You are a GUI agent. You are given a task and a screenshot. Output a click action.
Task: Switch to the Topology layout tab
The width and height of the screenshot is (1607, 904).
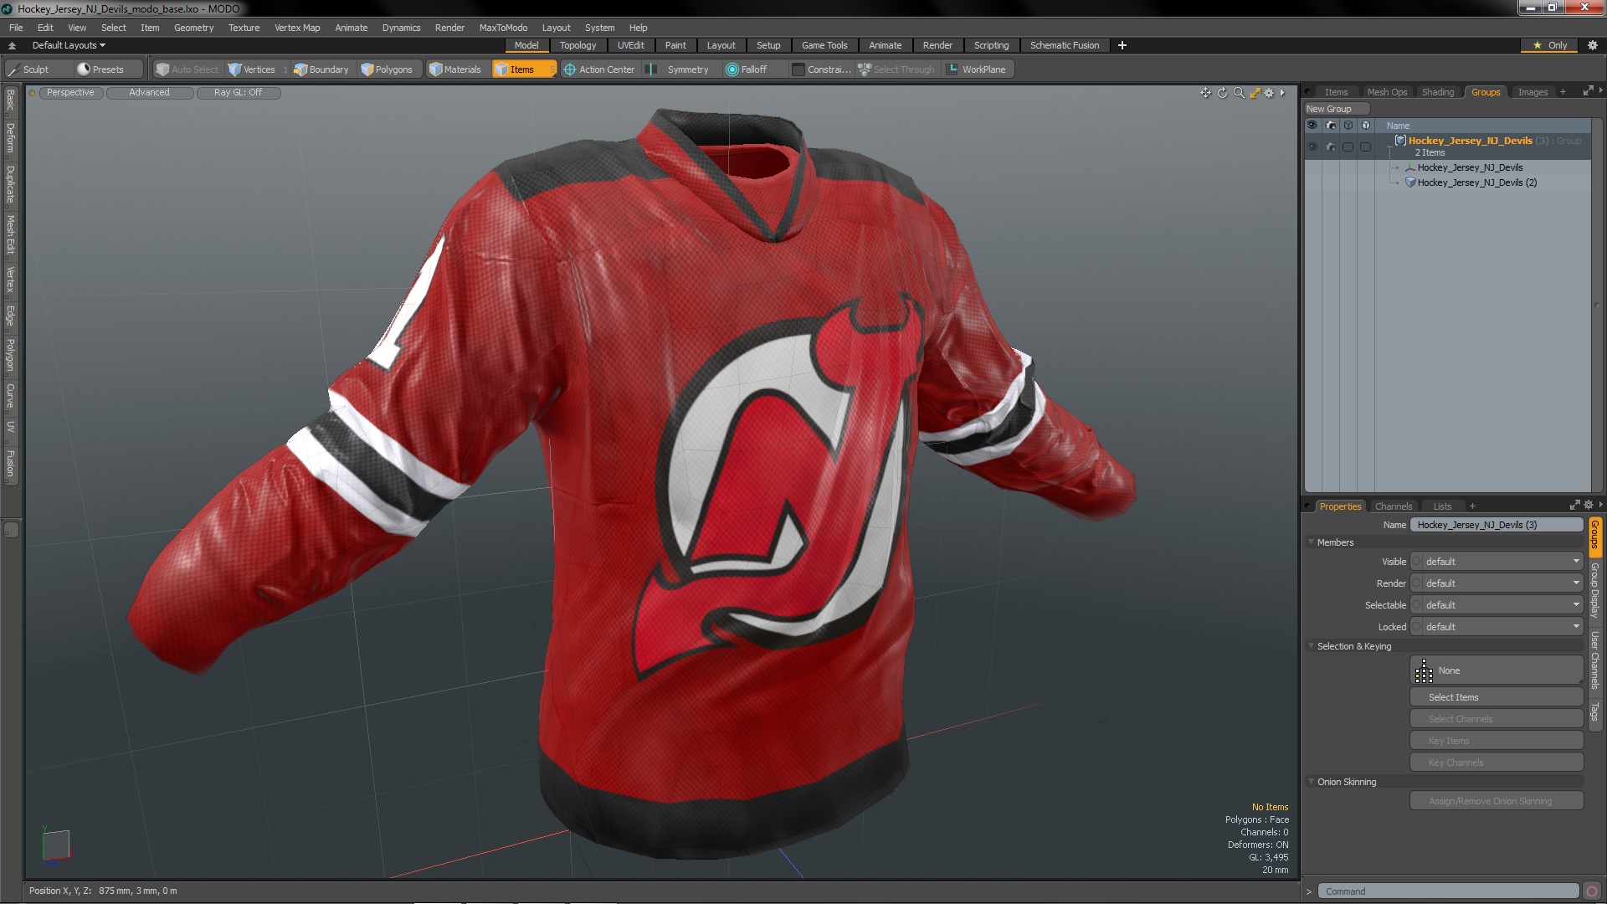[x=578, y=45]
